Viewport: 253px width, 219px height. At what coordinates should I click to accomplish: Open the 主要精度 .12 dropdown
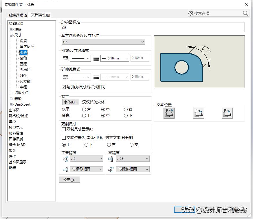coord(86,158)
